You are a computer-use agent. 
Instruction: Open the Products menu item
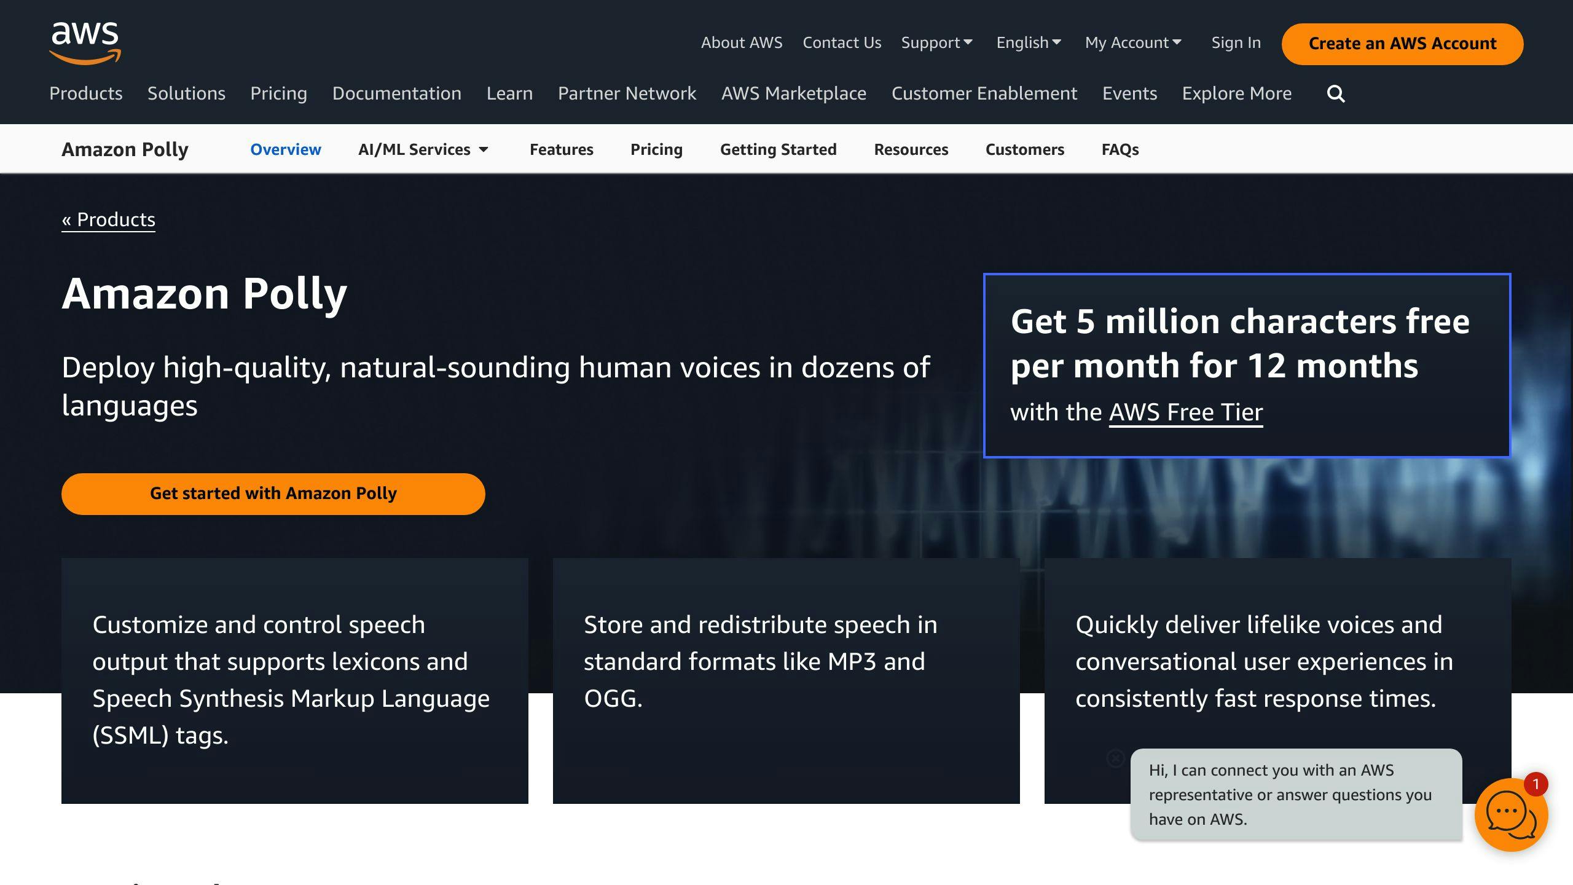tap(86, 93)
